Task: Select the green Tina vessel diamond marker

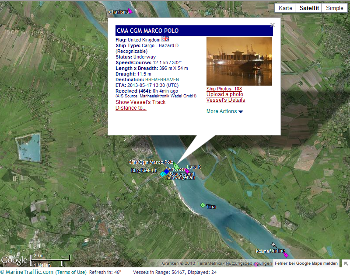Action: pyautogui.click(x=203, y=205)
